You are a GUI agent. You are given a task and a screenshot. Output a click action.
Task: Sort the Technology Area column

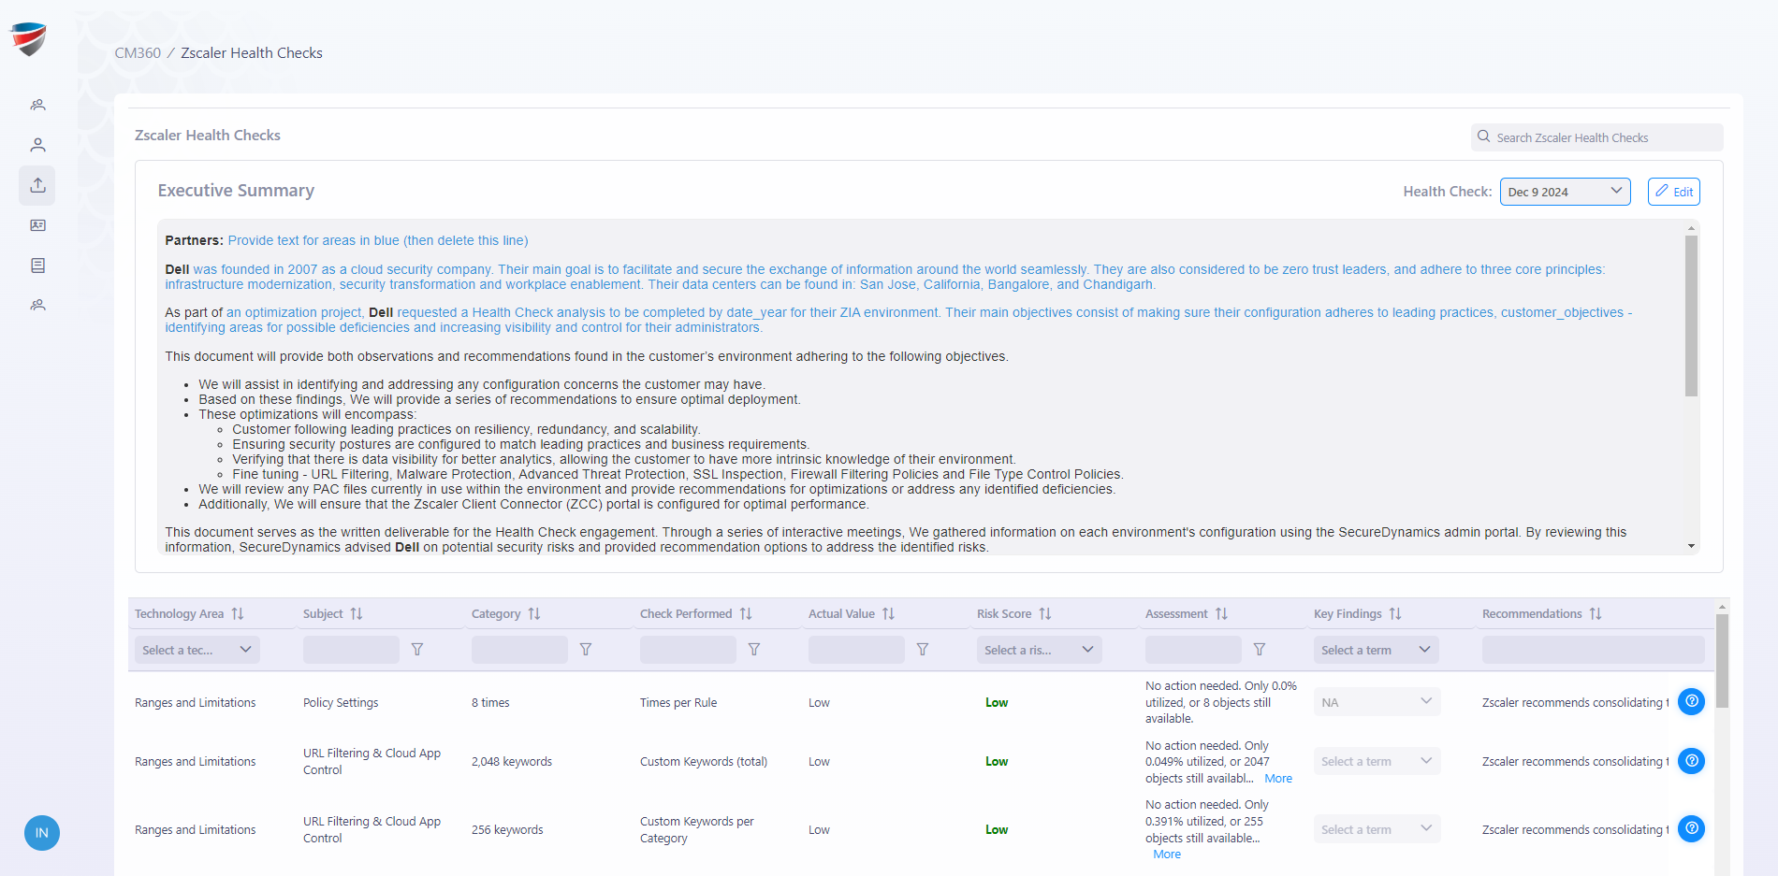(238, 614)
